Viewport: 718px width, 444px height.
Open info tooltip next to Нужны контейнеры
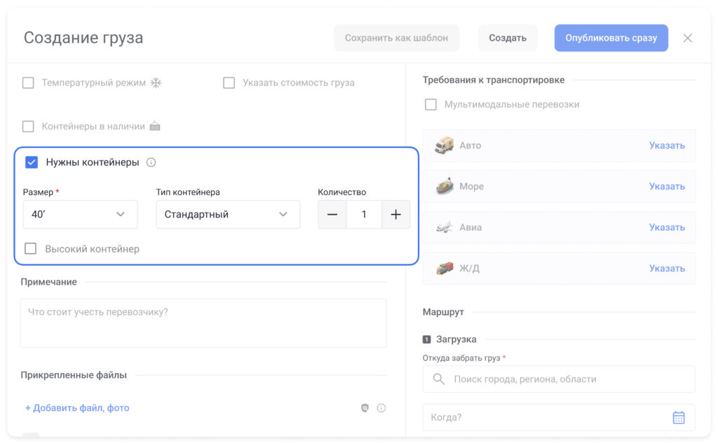(151, 162)
